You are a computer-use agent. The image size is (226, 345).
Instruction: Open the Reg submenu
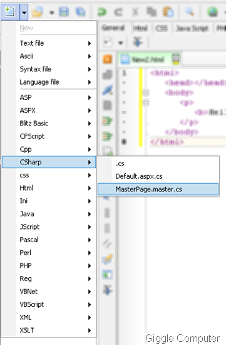[49, 279]
